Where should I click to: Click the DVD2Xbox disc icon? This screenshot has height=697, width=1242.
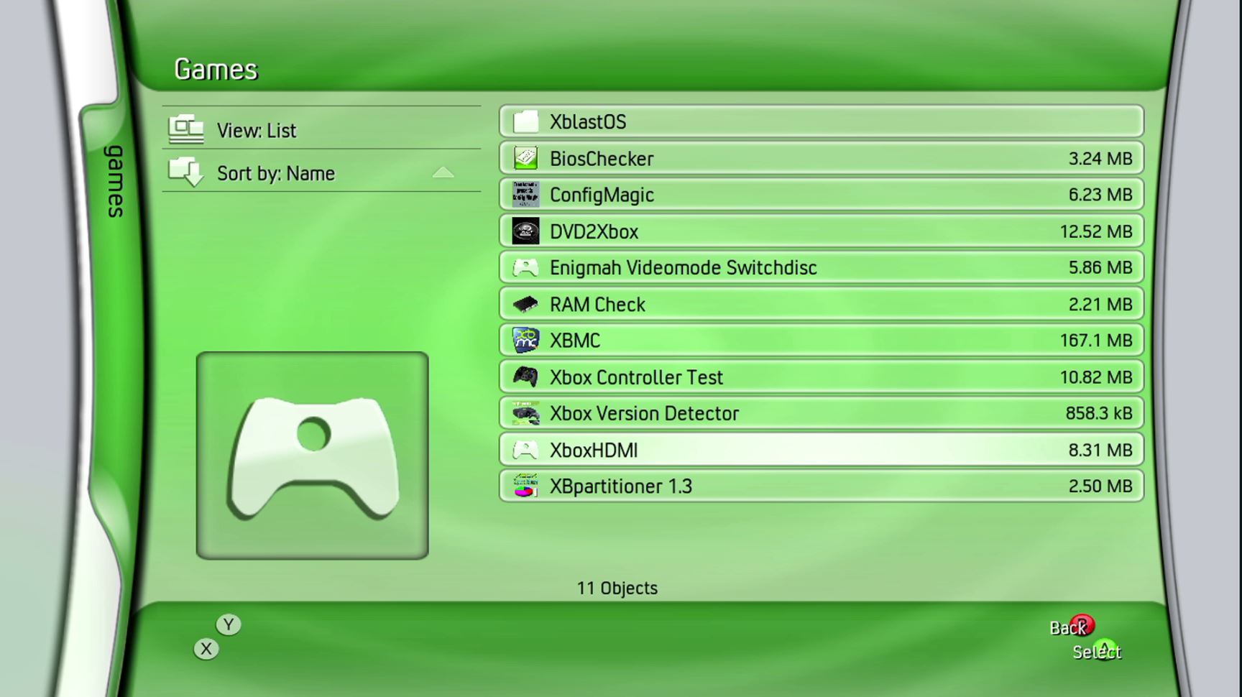tap(525, 231)
